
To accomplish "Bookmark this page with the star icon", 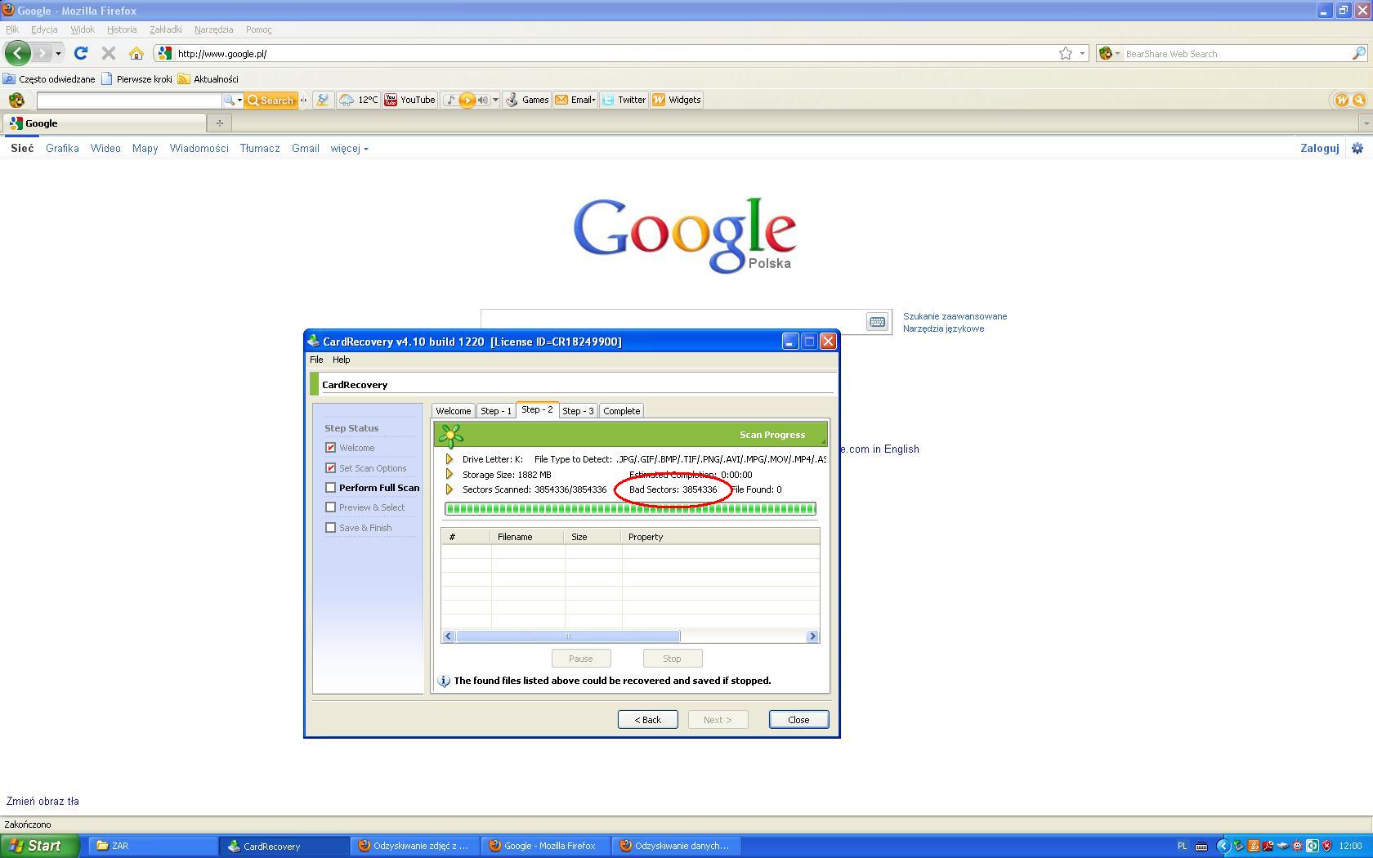I will 1066,53.
